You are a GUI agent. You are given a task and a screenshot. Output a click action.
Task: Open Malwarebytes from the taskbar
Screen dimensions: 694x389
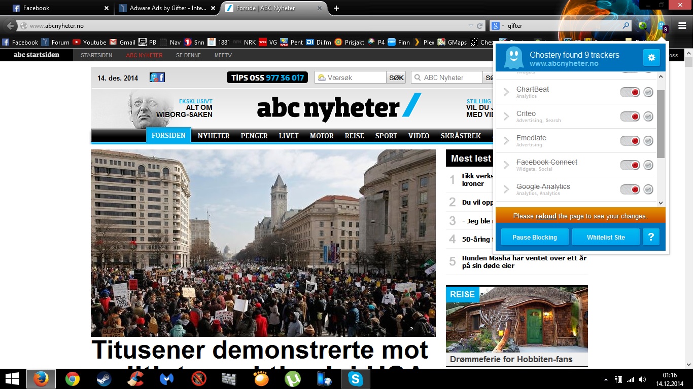167,379
